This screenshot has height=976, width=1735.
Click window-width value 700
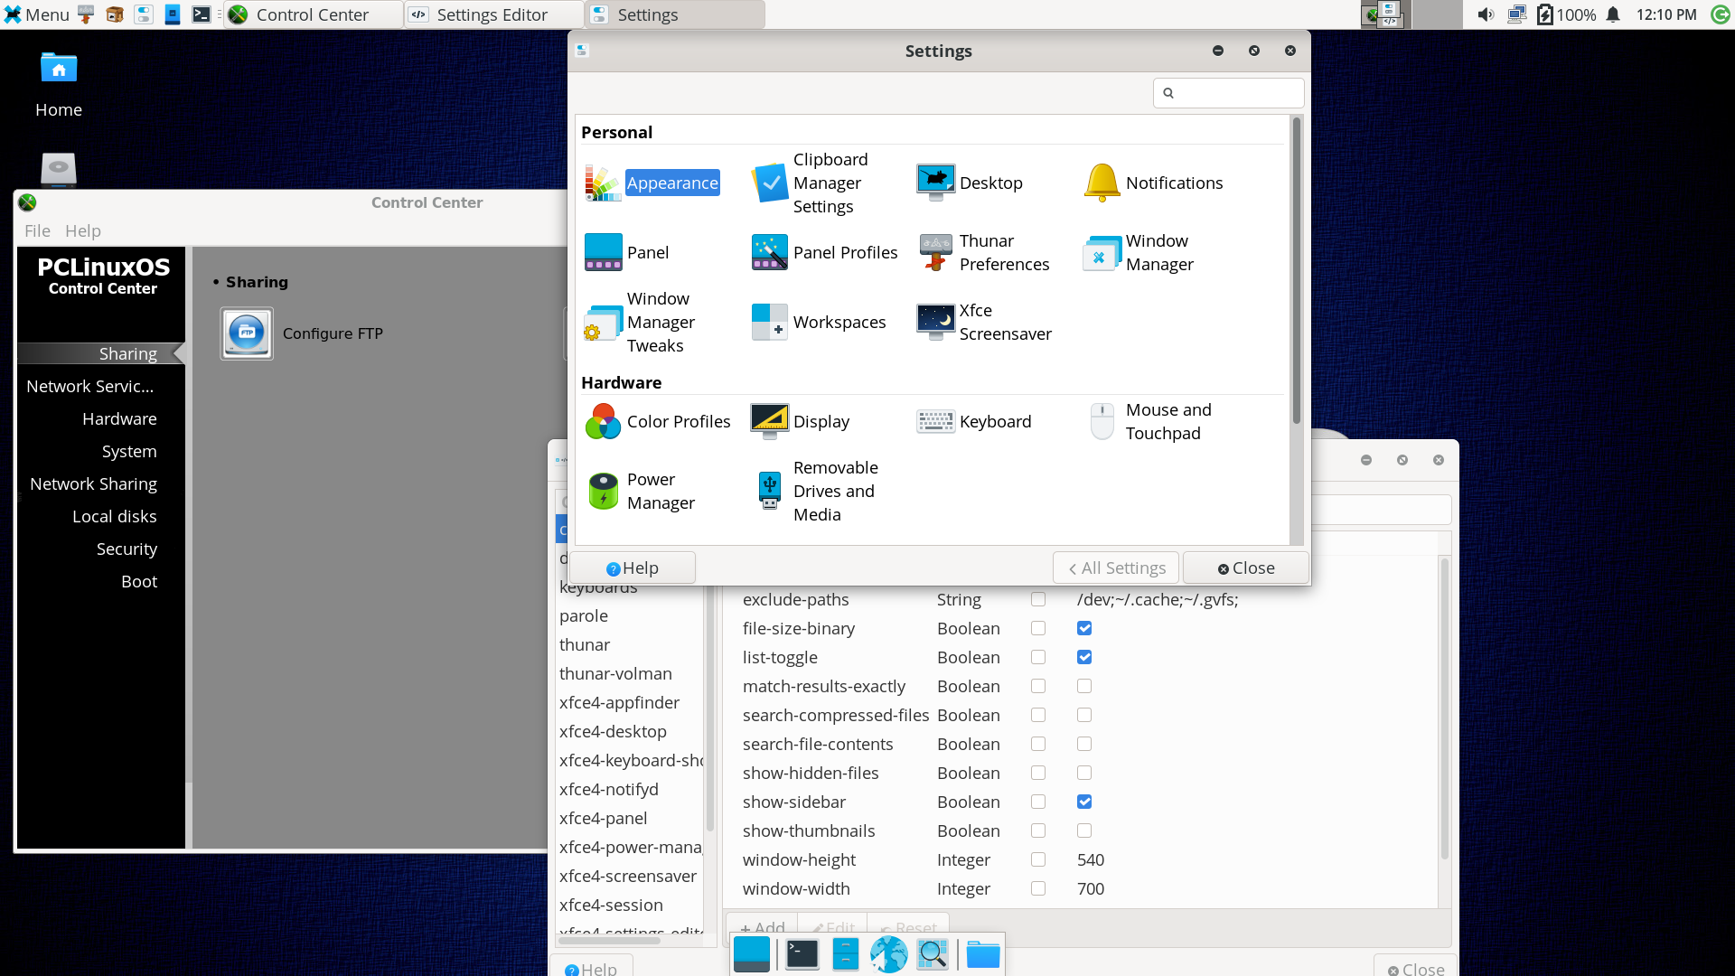coord(1091,889)
